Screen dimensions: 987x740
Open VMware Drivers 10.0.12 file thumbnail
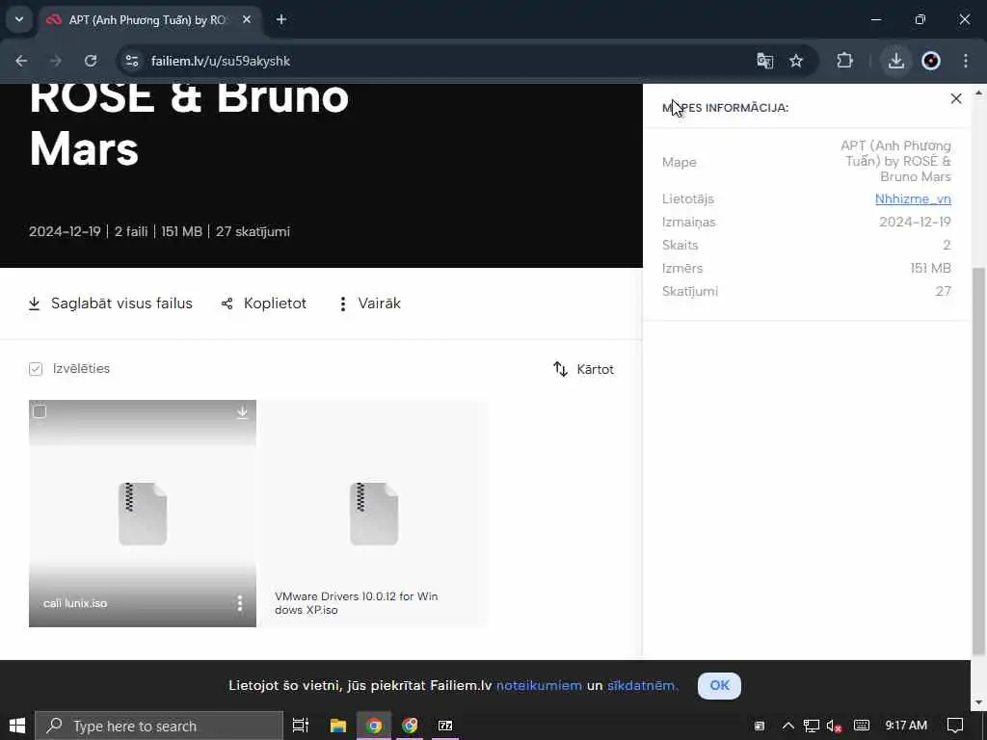tap(374, 515)
